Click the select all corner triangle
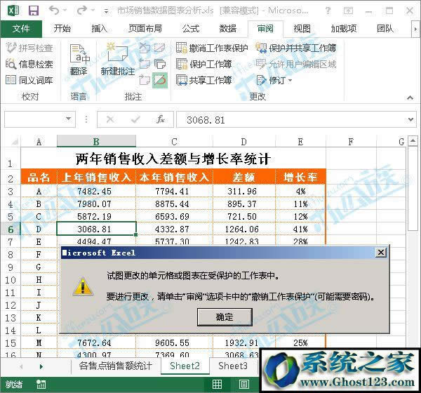The image size is (421, 393). (x=15, y=142)
